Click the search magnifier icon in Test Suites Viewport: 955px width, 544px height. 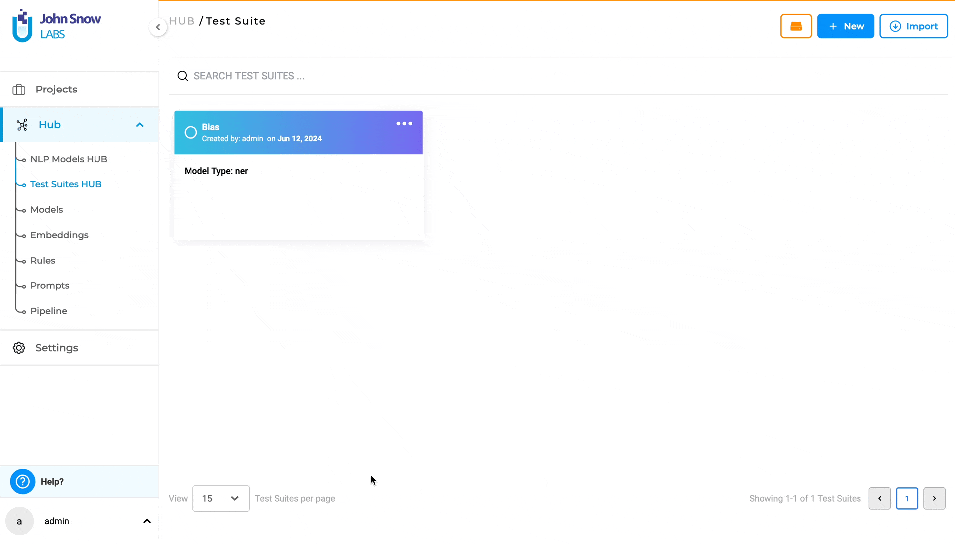click(183, 76)
